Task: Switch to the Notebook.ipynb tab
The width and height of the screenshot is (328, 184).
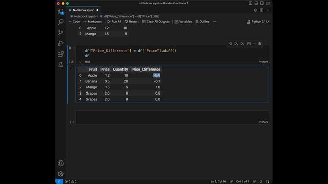Action: coord(84,10)
